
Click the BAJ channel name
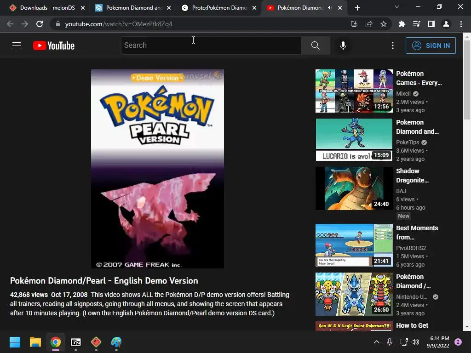coord(401,191)
